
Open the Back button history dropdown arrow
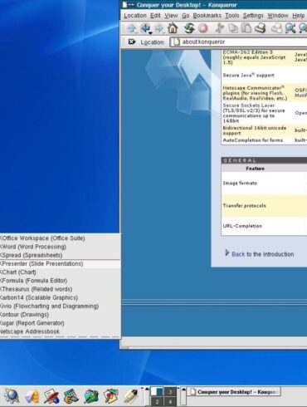click(x=150, y=33)
